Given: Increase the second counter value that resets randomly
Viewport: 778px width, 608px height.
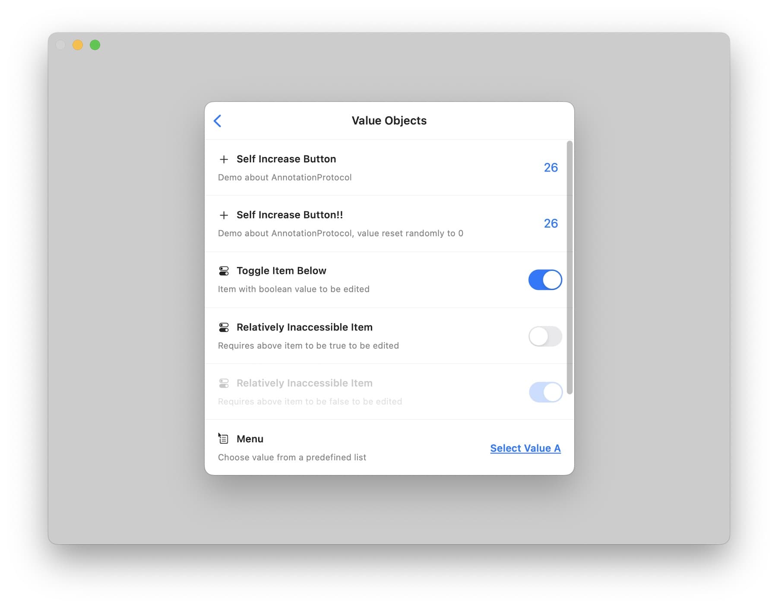Looking at the screenshot, I should click(550, 223).
